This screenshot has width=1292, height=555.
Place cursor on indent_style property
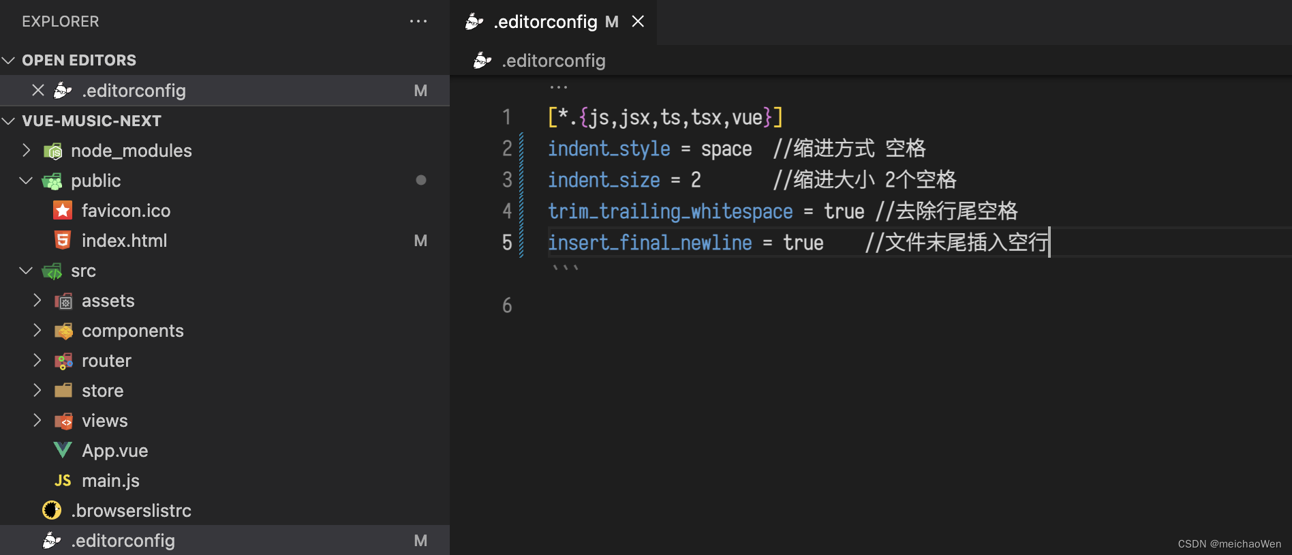[609, 149]
